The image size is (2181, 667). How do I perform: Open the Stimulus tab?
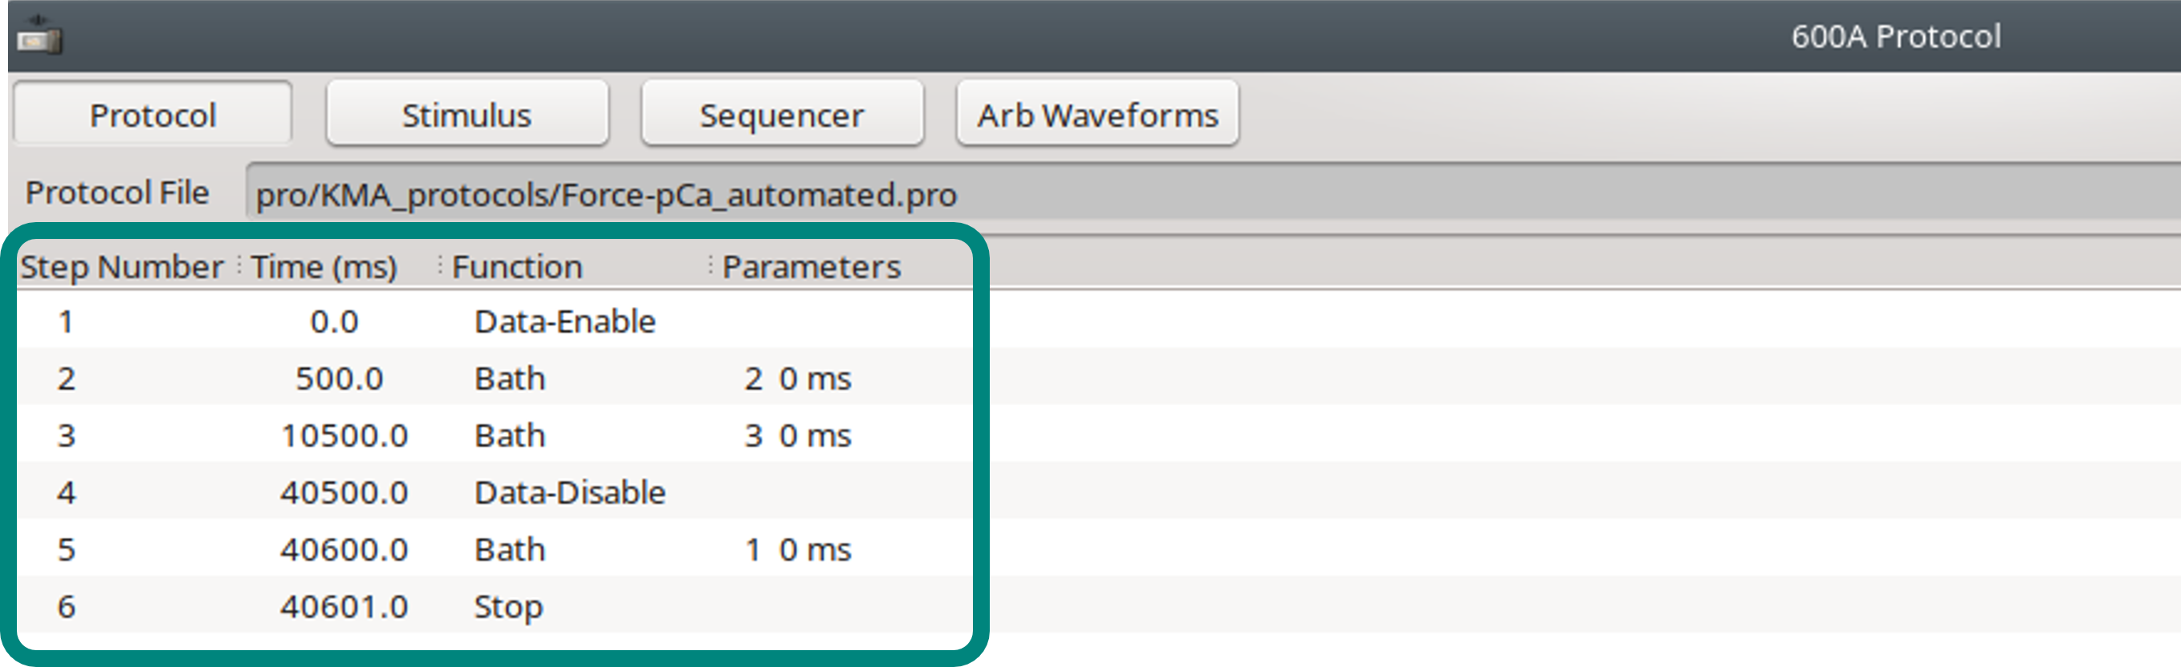click(x=466, y=115)
